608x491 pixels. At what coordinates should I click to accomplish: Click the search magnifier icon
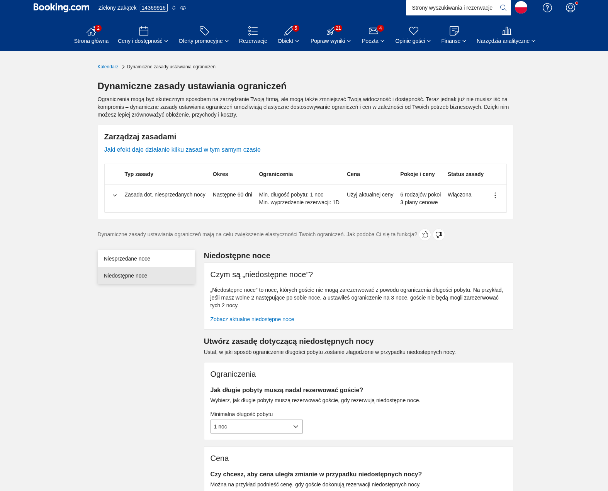click(503, 8)
